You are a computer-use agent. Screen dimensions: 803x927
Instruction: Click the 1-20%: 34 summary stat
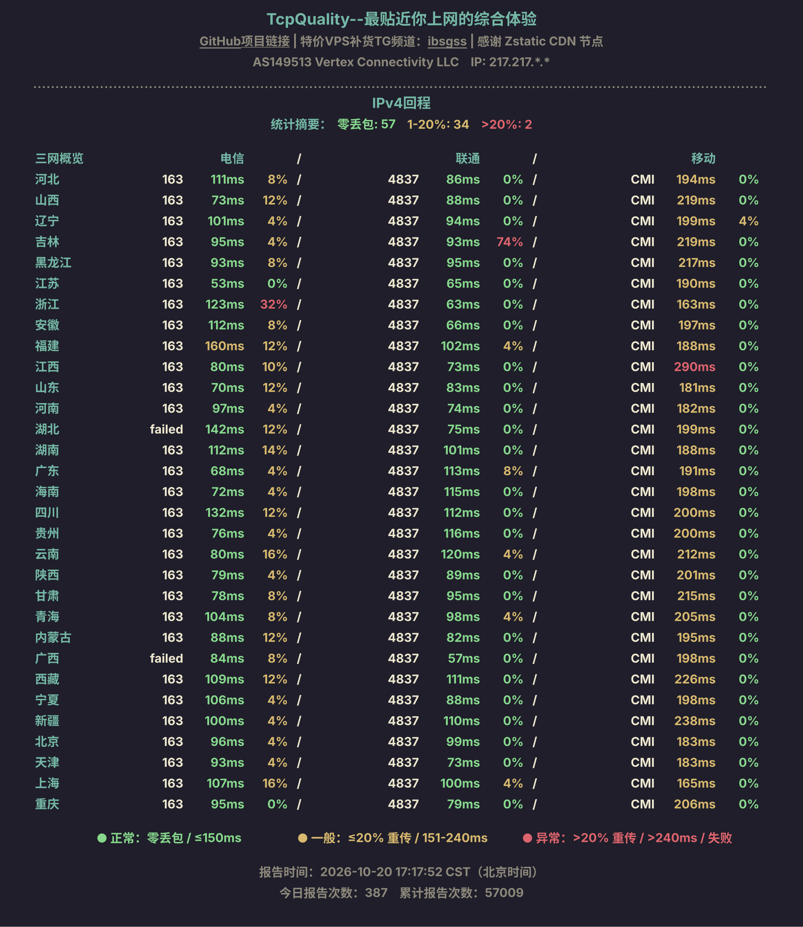438,124
